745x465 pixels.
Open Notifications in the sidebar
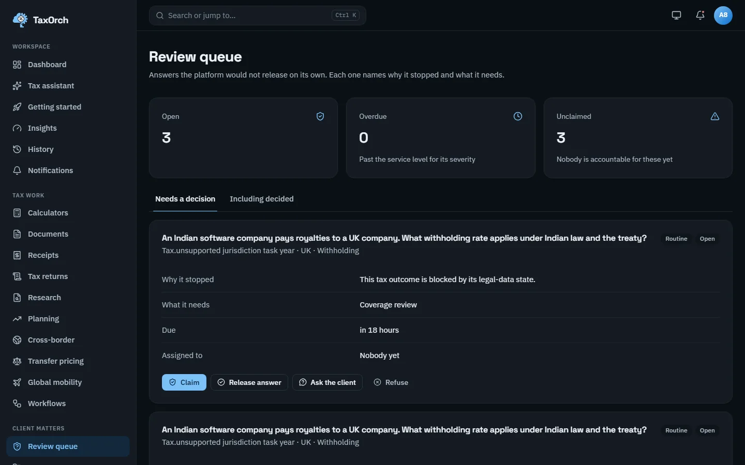click(x=68, y=171)
